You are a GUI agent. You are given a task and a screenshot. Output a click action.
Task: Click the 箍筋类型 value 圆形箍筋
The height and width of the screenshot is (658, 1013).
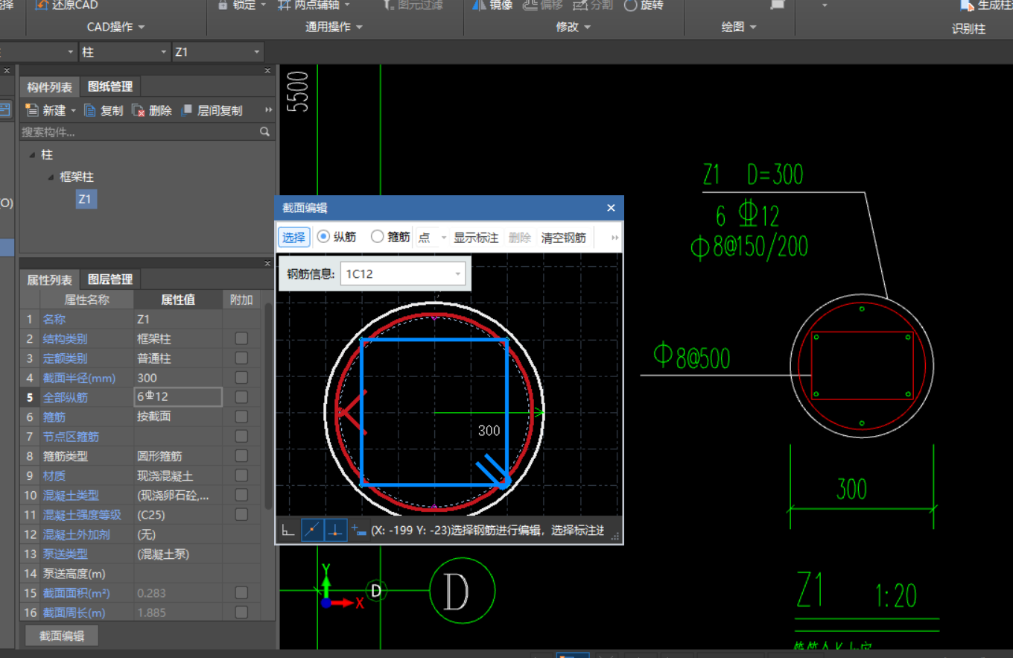point(178,456)
